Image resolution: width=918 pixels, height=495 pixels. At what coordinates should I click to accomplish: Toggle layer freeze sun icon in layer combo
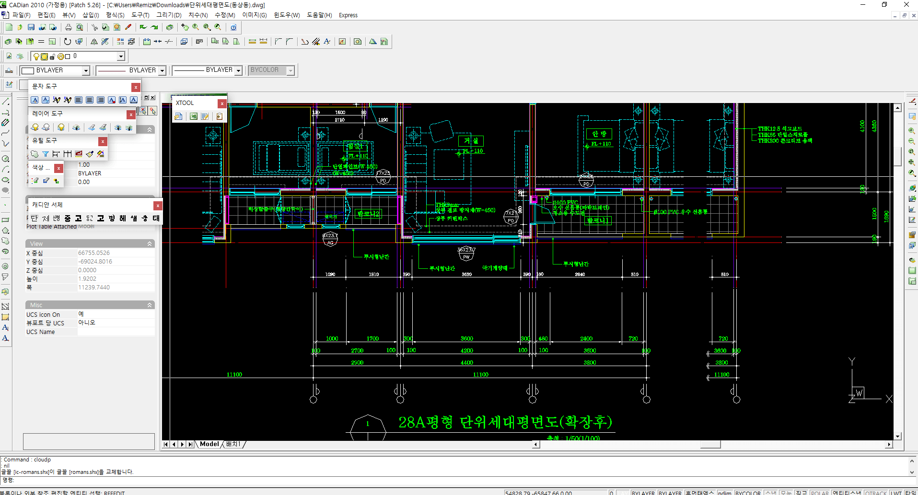[x=44, y=57]
